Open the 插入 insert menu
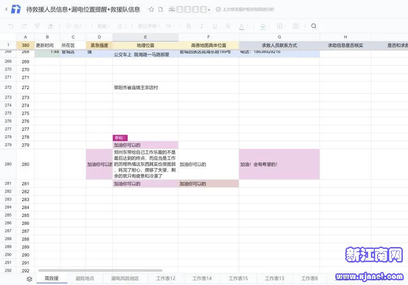The image size is (408, 285). [76, 26]
